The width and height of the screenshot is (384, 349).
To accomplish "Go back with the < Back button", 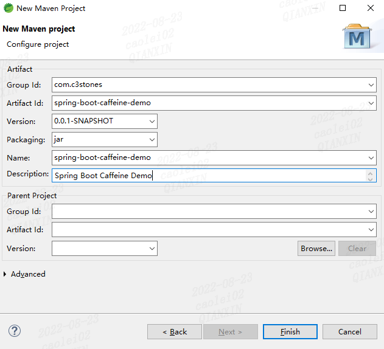I will [x=175, y=331].
